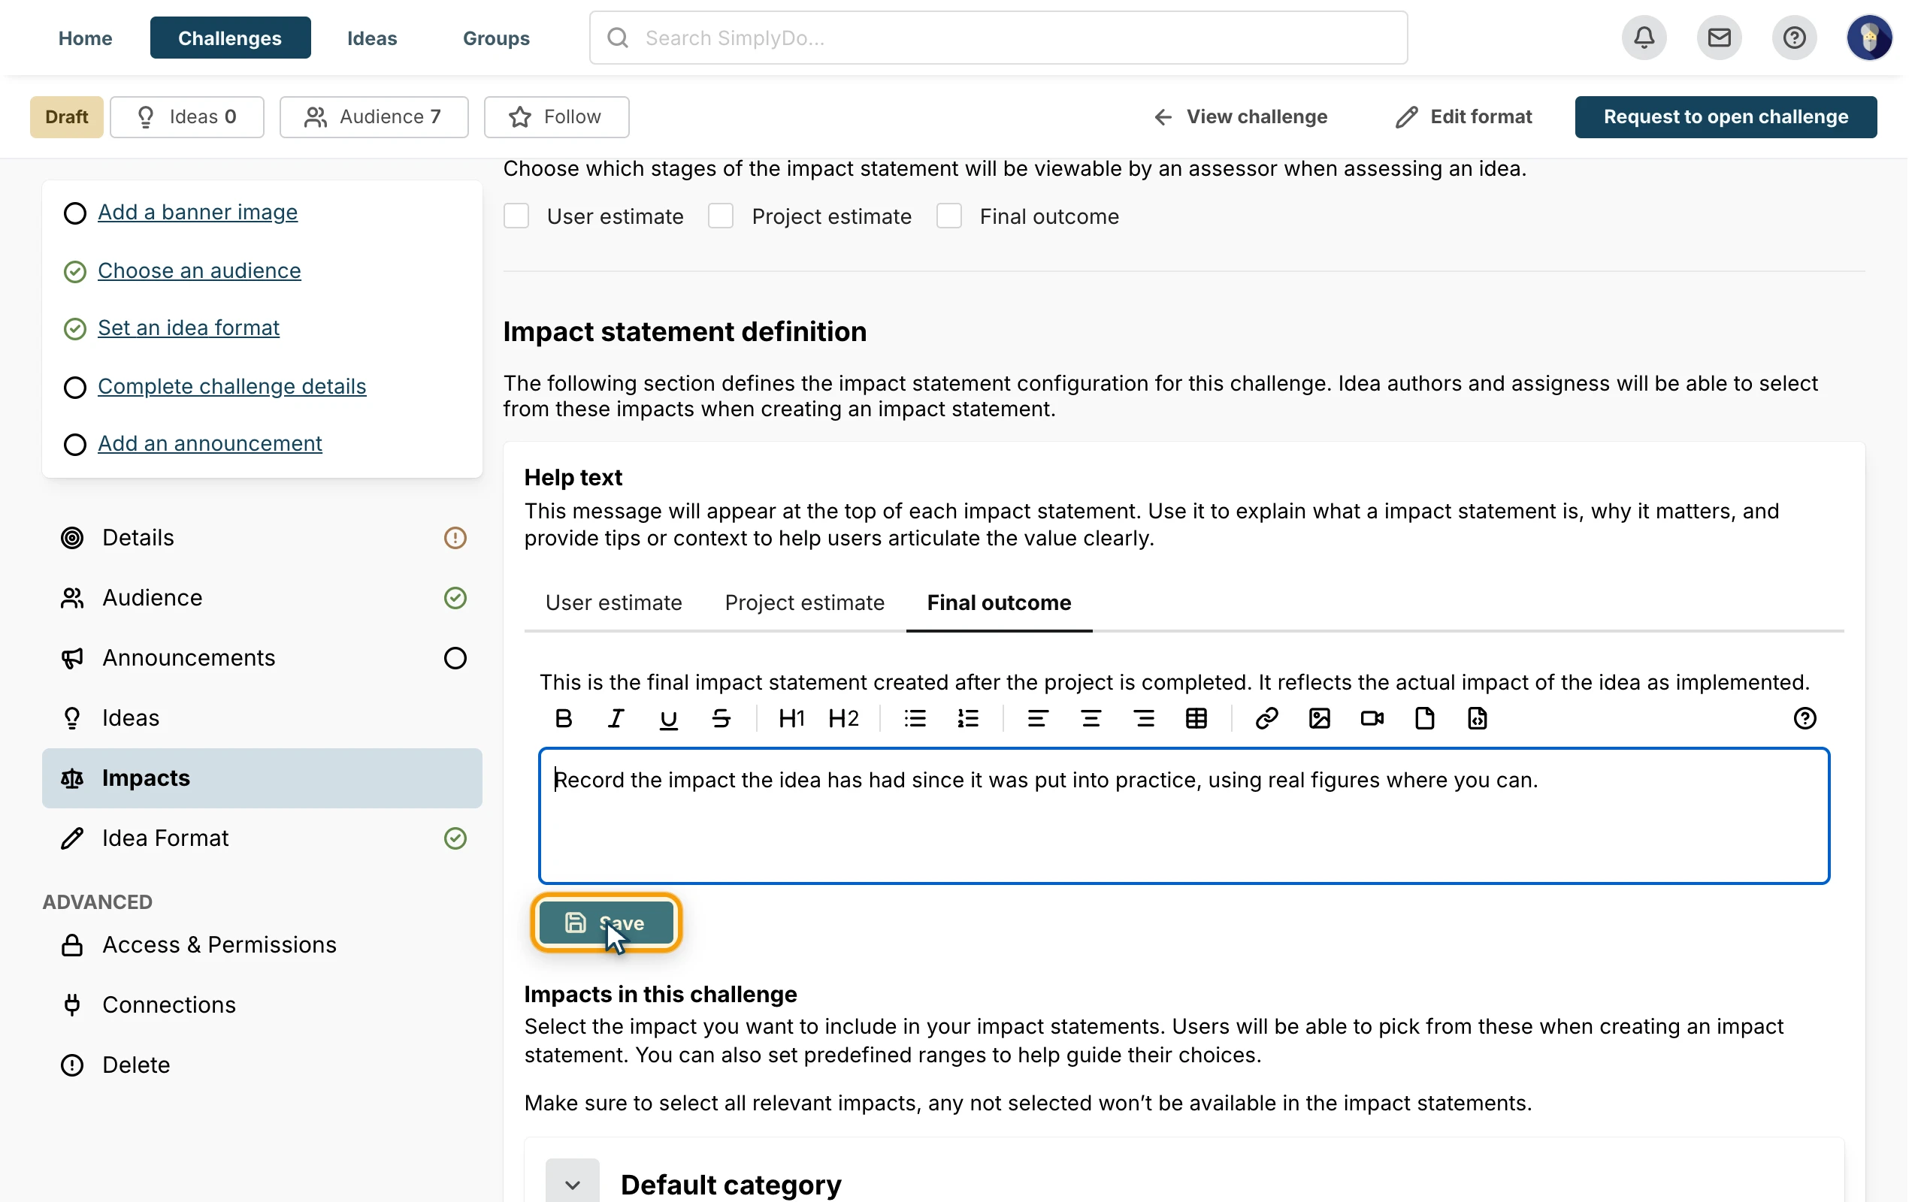The width and height of the screenshot is (1924, 1202).
Task: Insert embed code using the code file icon
Action: point(1477,719)
